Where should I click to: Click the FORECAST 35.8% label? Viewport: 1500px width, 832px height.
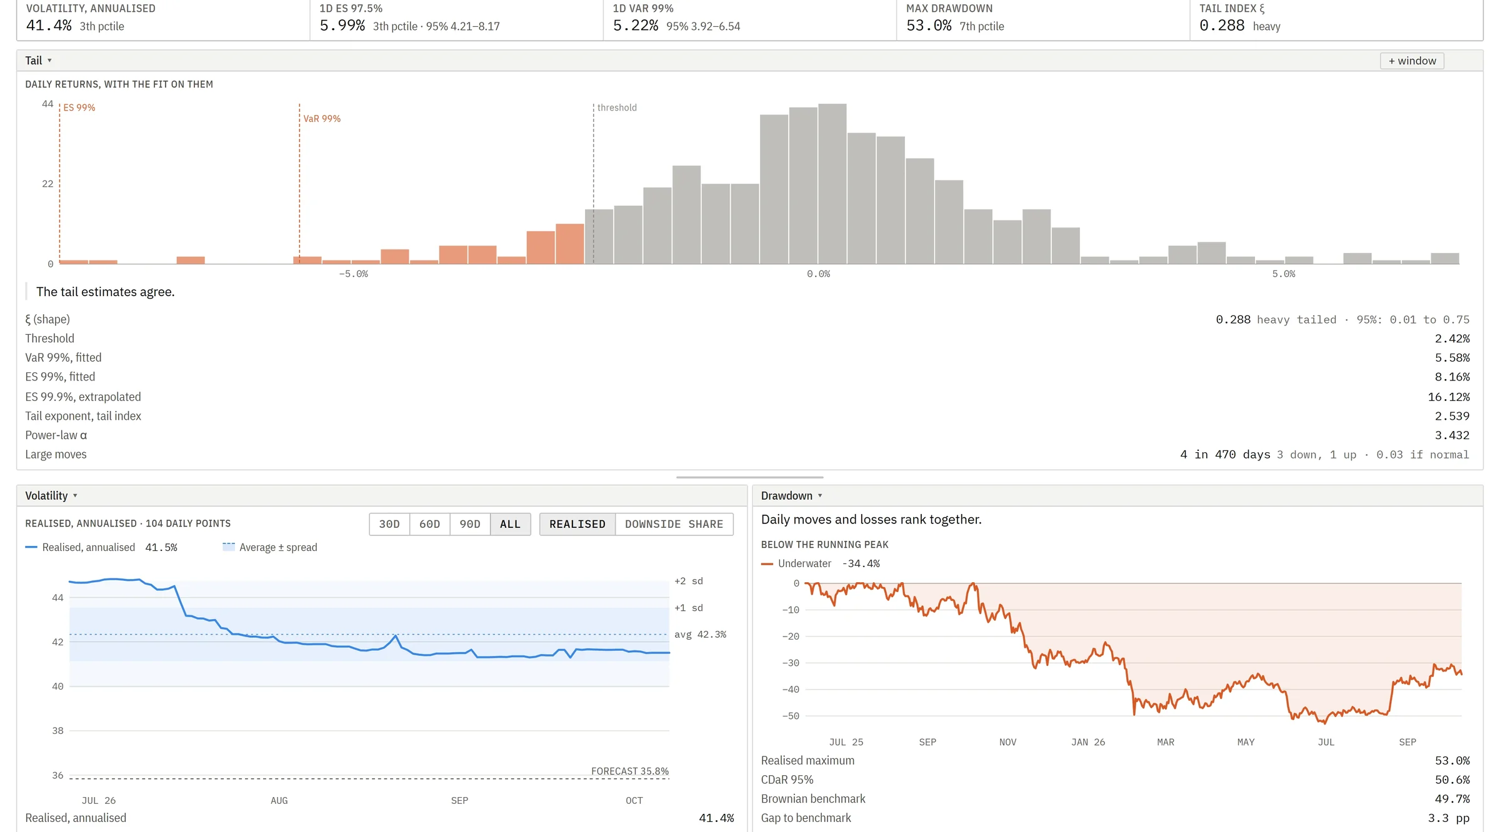click(x=630, y=771)
